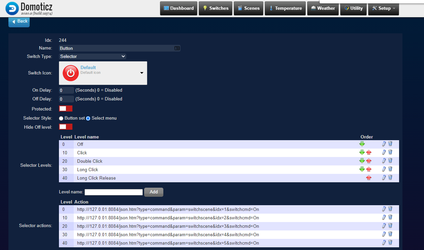Click the Level name input field

pyautogui.click(x=114, y=192)
